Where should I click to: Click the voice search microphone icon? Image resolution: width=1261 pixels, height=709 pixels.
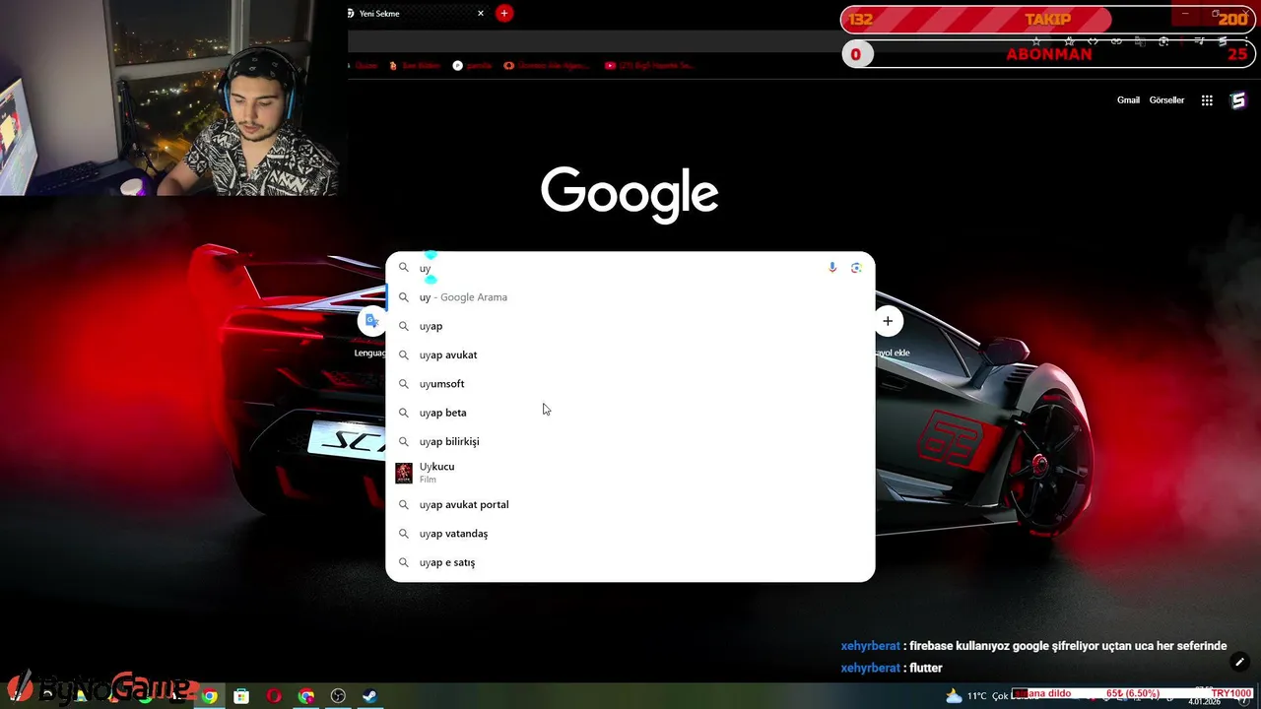click(x=832, y=268)
